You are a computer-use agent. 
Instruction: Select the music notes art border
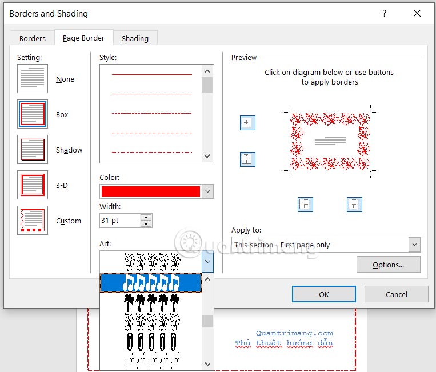151,282
